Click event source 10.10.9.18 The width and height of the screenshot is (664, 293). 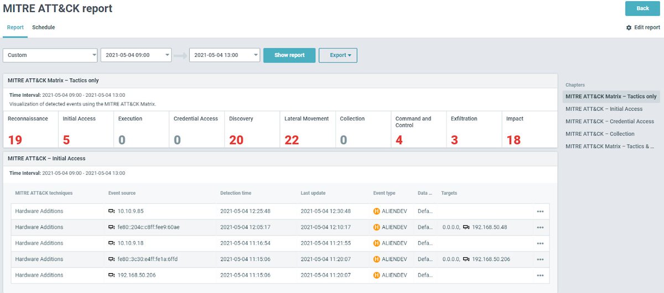(131, 243)
